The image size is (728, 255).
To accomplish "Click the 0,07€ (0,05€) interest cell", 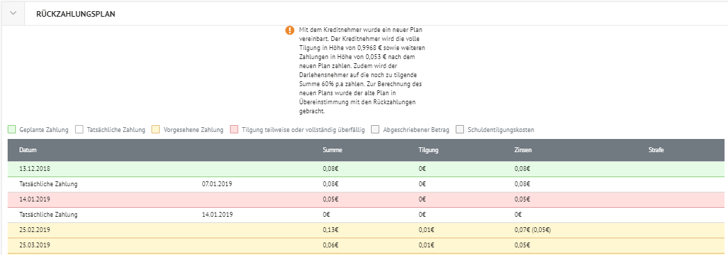I will (533, 230).
